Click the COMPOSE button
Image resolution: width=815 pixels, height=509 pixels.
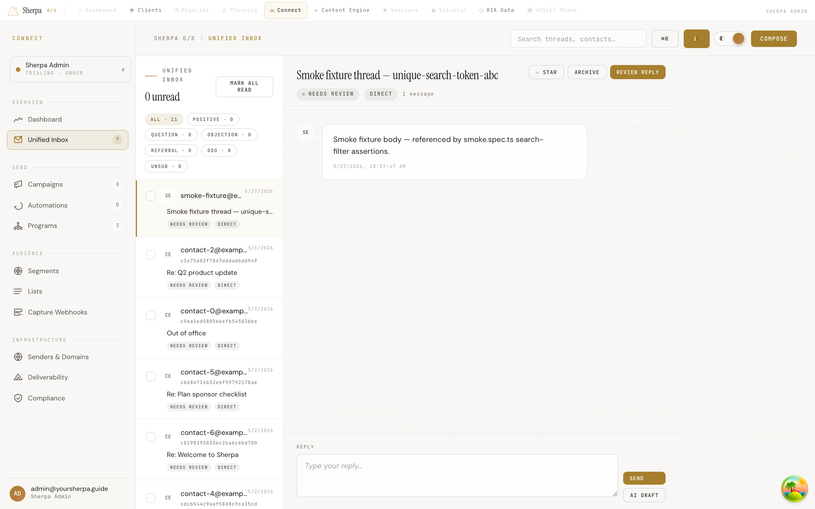[774, 39]
